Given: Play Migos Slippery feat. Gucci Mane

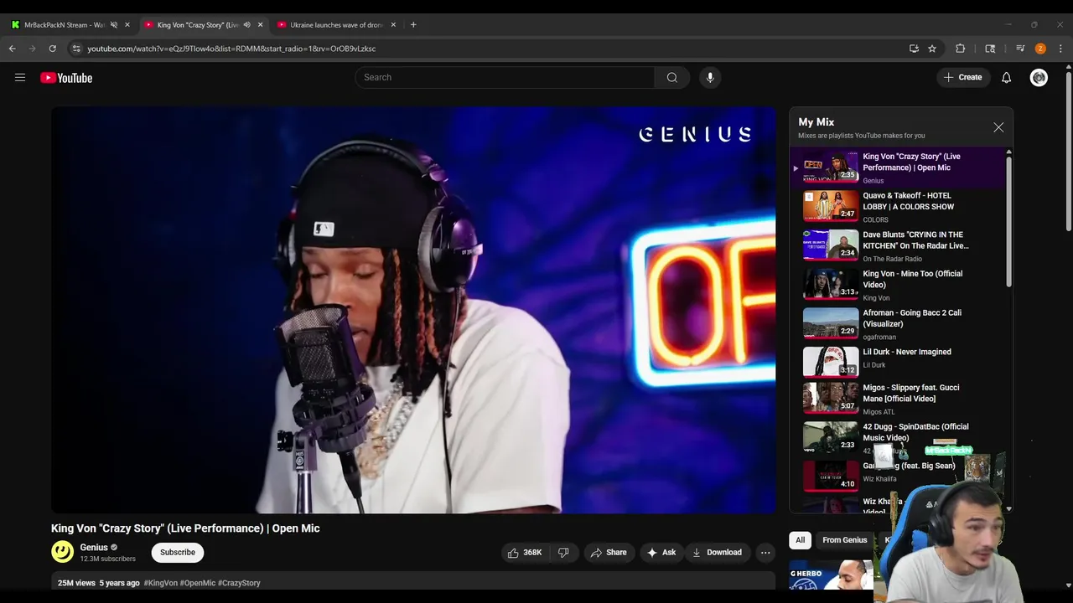Looking at the screenshot, I should (x=899, y=399).
